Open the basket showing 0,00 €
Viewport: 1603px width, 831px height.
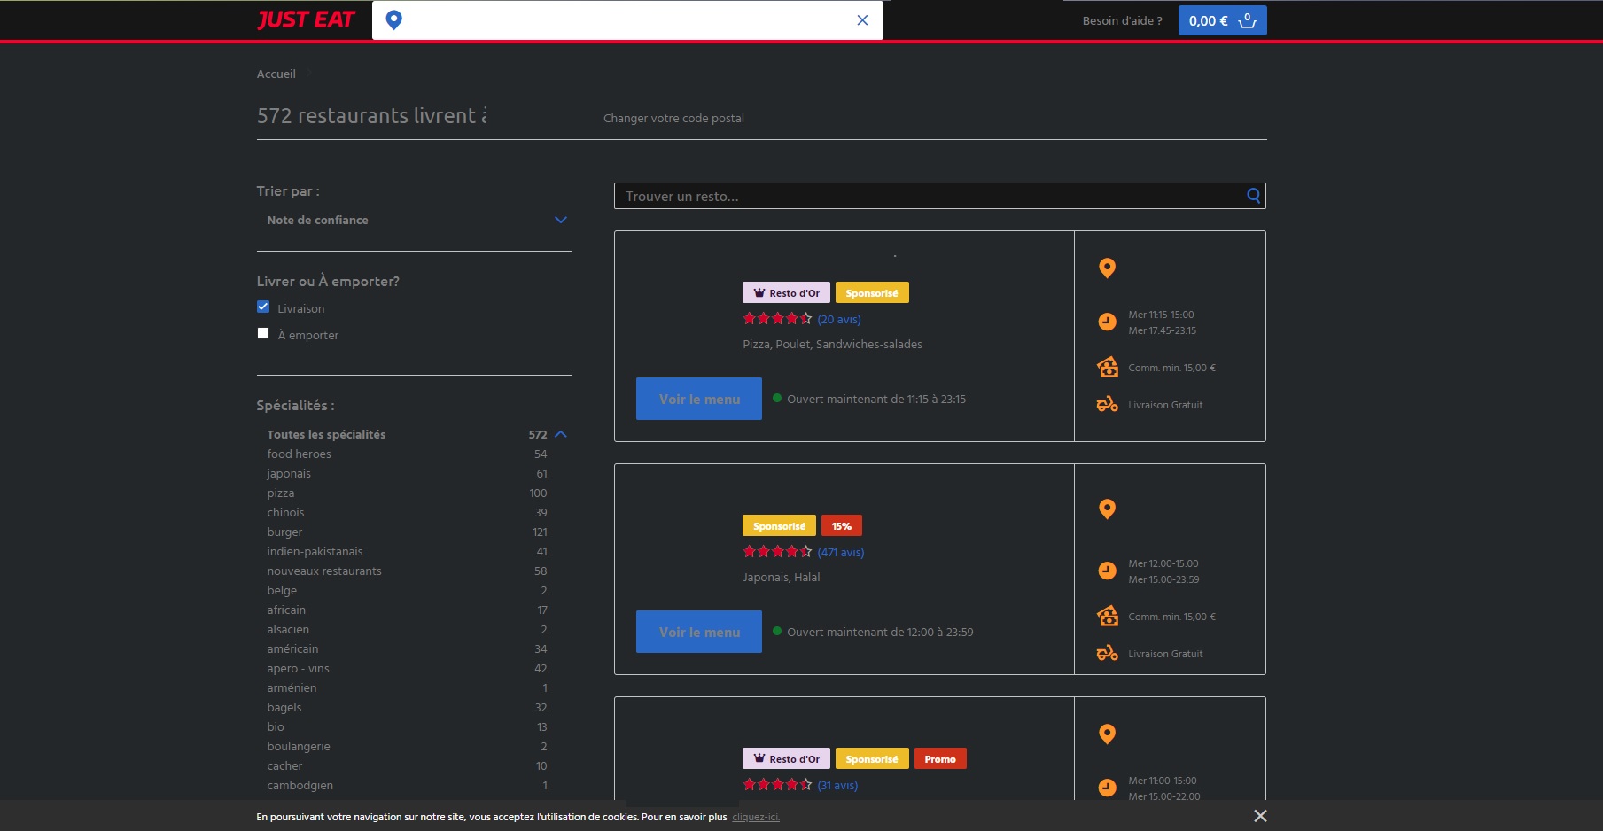[1222, 20]
